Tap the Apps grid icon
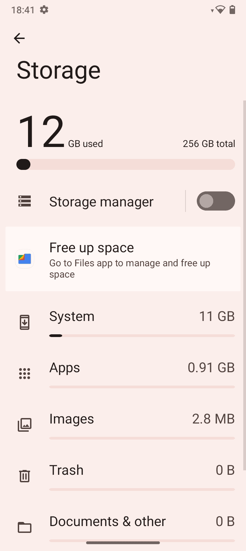Viewport: 246px width, 551px height. point(25,374)
